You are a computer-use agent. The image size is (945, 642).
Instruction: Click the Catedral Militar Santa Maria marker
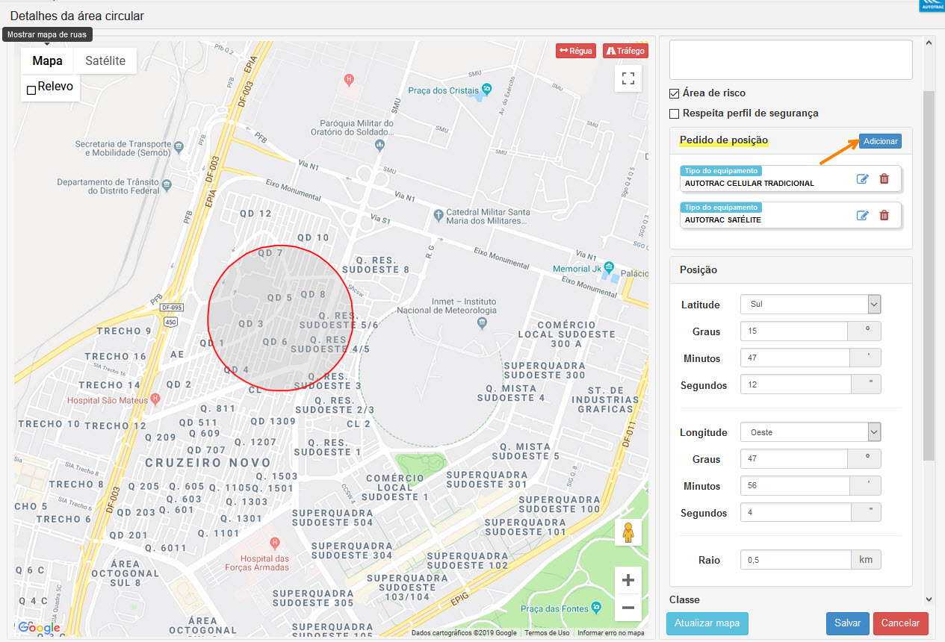point(438,215)
